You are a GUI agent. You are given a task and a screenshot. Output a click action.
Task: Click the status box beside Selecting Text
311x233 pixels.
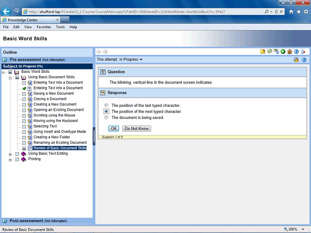click(x=24, y=126)
